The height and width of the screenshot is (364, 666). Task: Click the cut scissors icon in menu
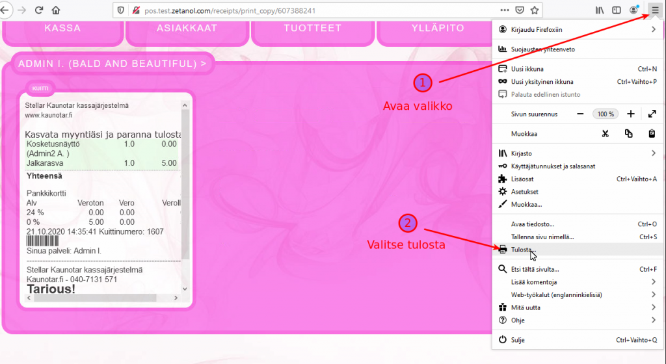(x=605, y=134)
